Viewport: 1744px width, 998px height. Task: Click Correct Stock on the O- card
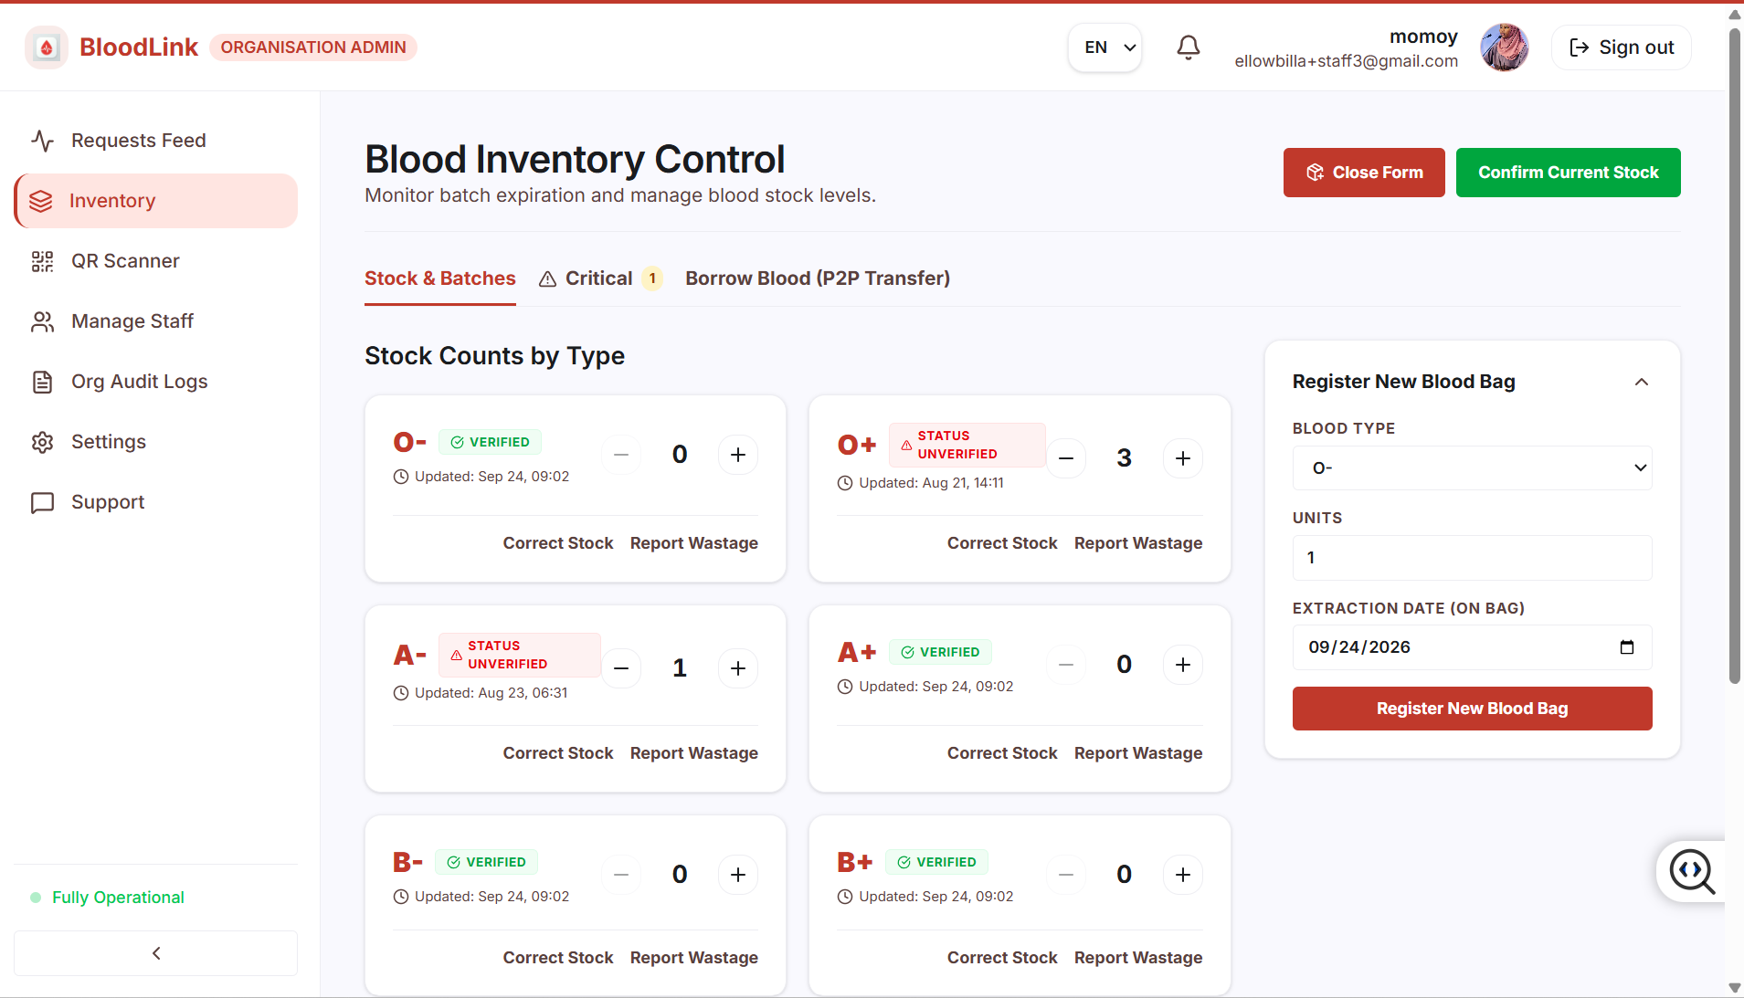coord(558,543)
